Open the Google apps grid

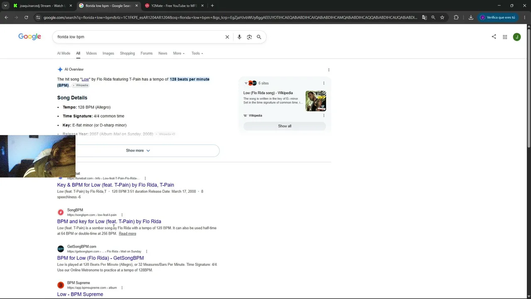pos(505,37)
